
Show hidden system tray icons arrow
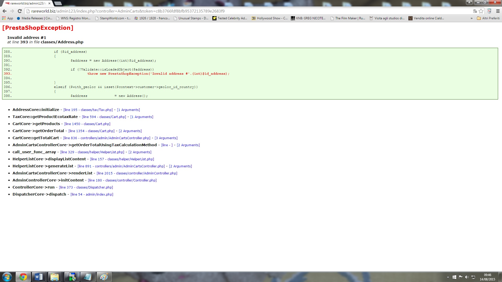[448, 277]
